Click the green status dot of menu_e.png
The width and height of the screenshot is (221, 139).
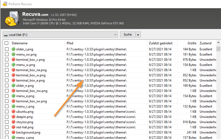[x=13, y=96]
